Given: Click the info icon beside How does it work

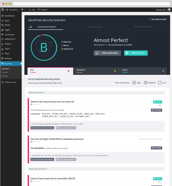Looking at the screenshot, I should 149,19.
